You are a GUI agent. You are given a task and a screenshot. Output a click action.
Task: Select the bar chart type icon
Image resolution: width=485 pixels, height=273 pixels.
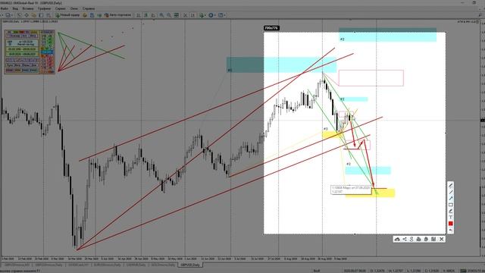click(x=138, y=15)
